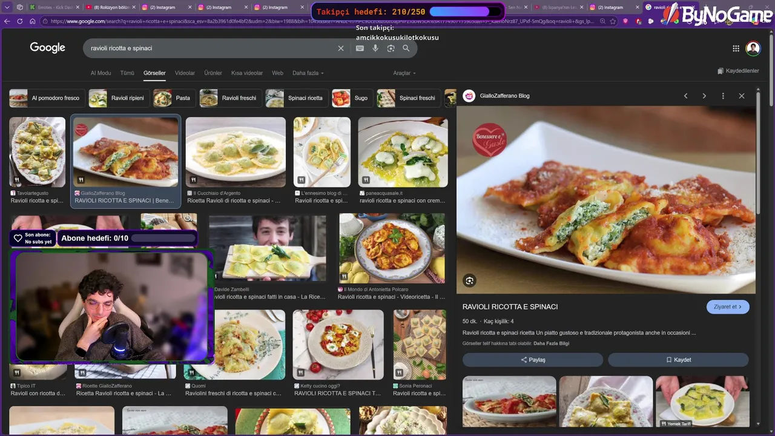Switch to Ürünler tab
This screenshot has width=775, height=436.
[x=213, y=73]
